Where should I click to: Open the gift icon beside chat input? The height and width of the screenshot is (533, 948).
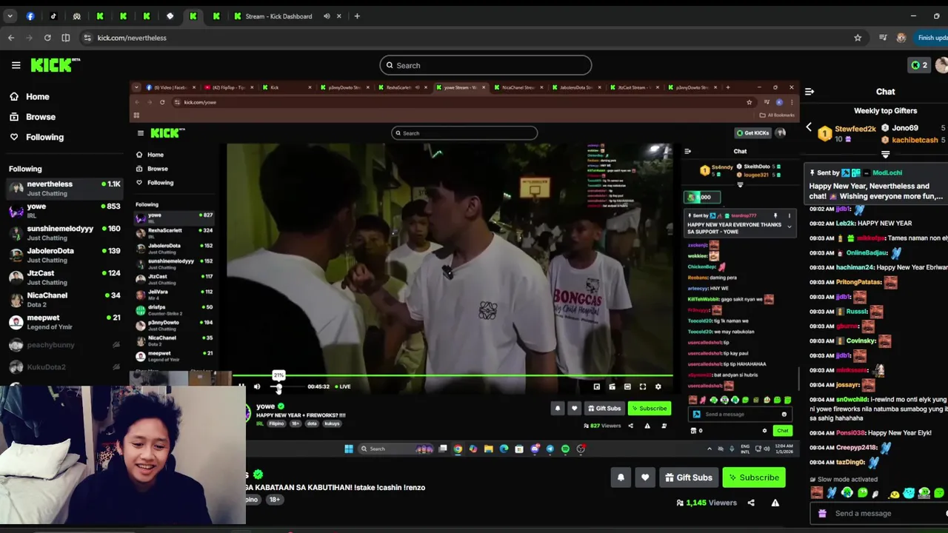click(822, 513)
